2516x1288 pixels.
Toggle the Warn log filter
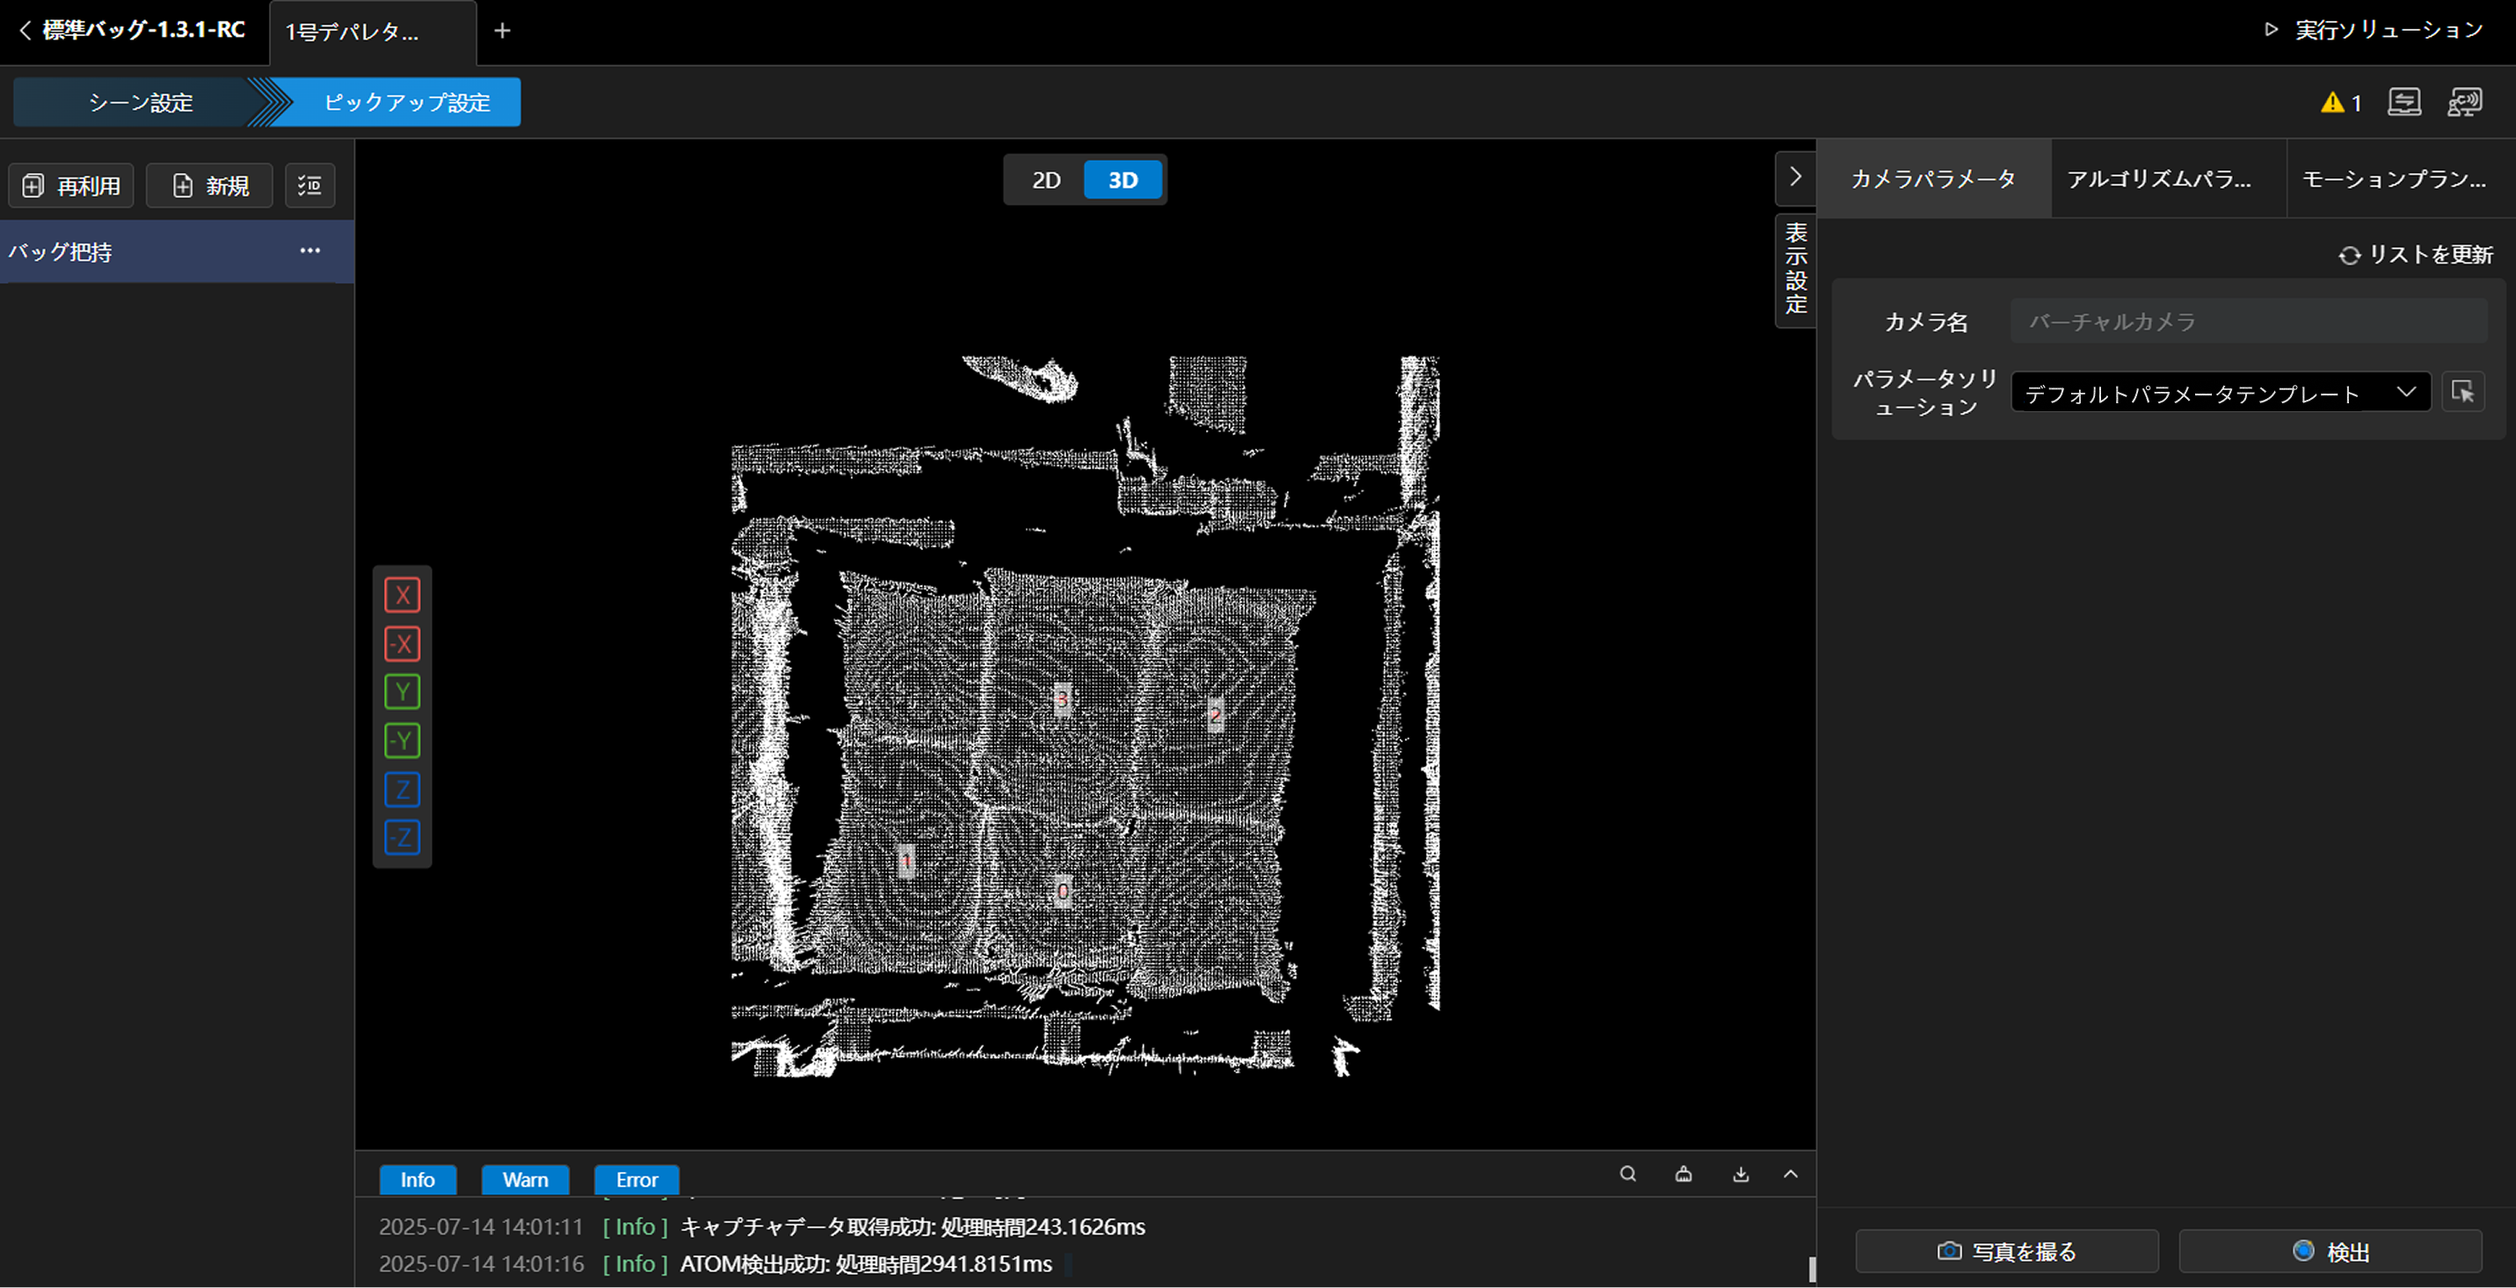point(525,1180)
